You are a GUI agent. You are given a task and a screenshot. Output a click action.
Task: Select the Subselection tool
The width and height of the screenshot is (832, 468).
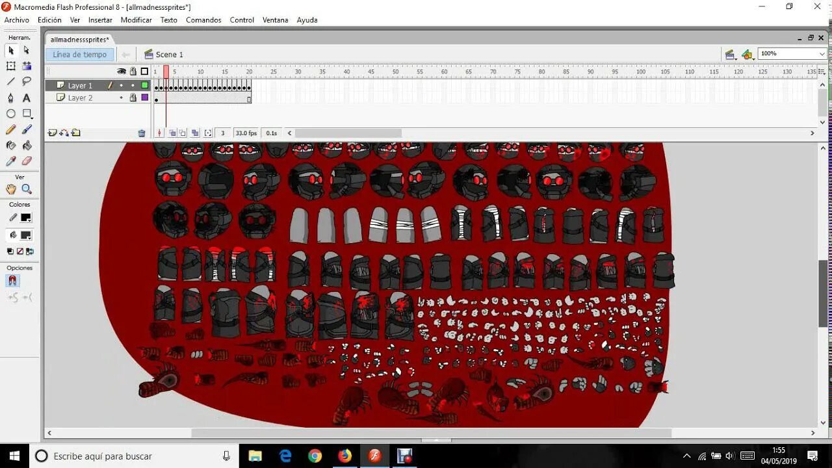click(27, 50)
